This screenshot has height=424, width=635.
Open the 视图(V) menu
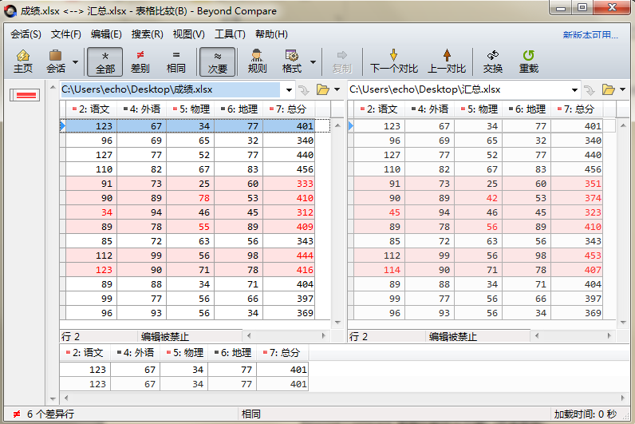pyautogui.click(x=189, y=34)
